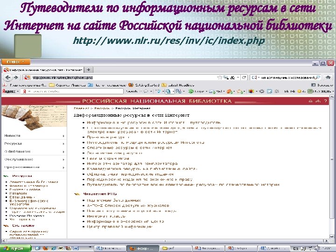Open A-TO-Z Список доступных журналов link
This screenshot has height=252, width=336.
pos(128,206)
